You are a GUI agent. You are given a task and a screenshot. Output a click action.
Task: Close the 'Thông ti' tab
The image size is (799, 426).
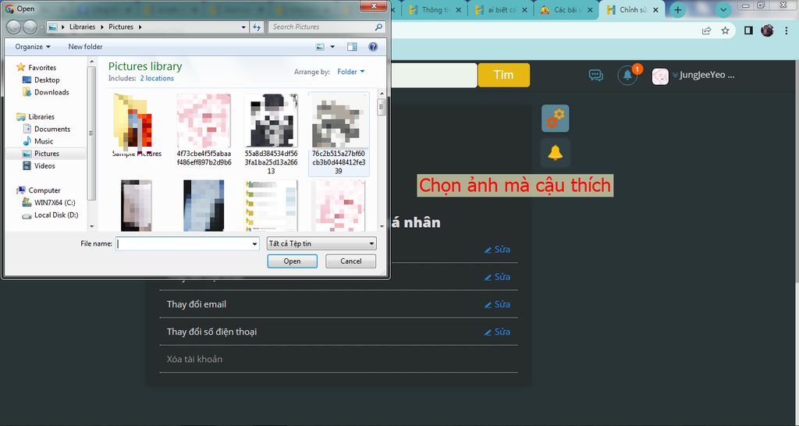point(458,9)
